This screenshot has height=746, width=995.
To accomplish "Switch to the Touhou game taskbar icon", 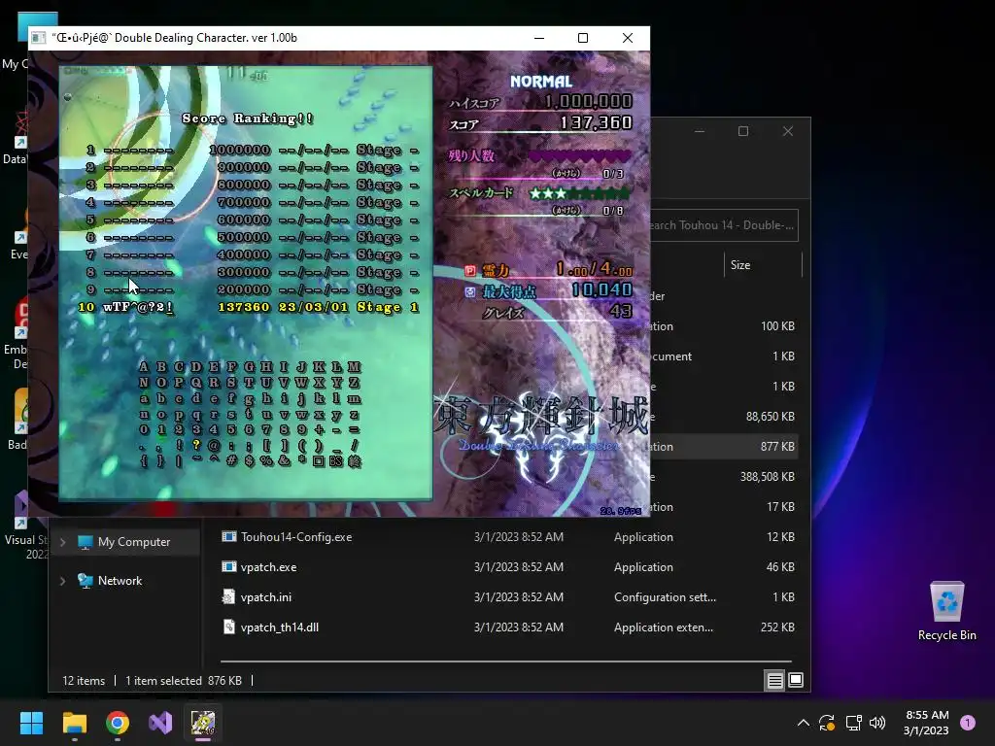I will 203,723.
